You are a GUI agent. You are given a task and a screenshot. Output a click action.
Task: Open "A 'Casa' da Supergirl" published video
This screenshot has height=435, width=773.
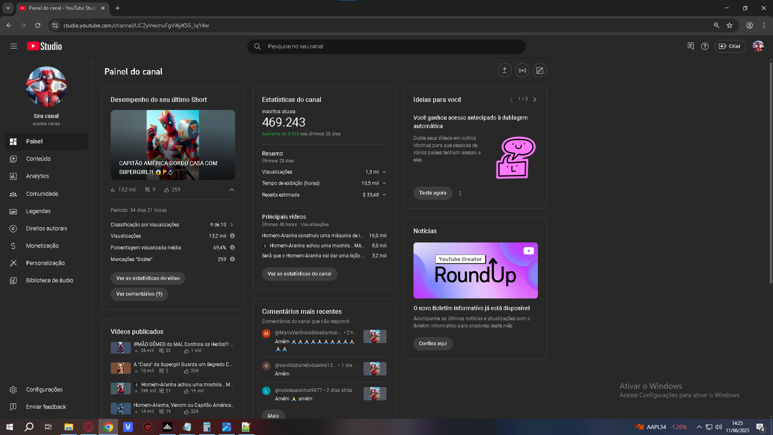[183, 365]
